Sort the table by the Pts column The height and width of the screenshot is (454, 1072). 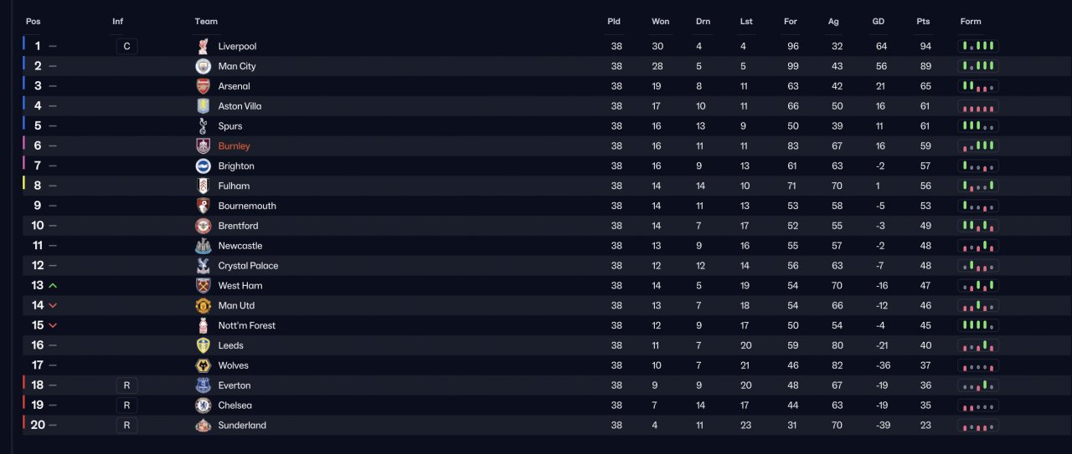[923, 22]
